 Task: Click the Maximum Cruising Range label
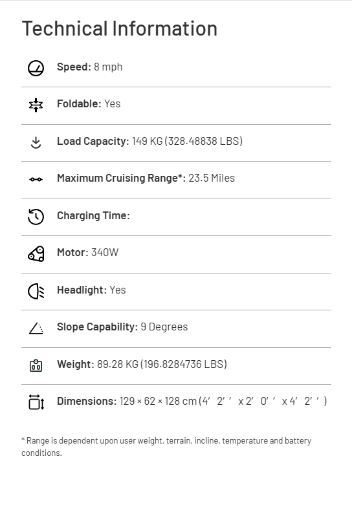pyautogui.click(x=122, y=178)
